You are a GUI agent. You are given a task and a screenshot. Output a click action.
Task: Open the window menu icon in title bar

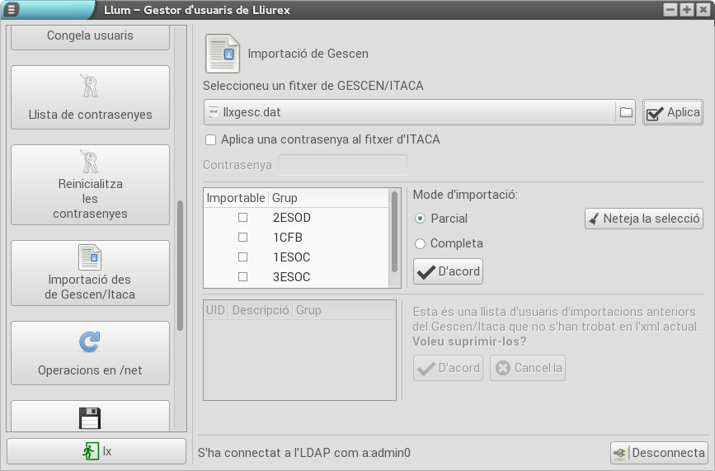(x=11, y=10)
